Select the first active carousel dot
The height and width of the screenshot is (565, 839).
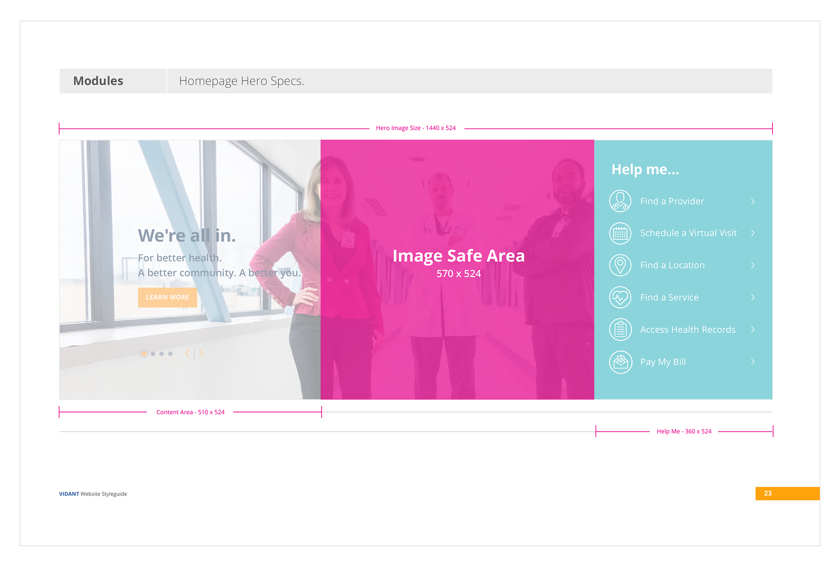point(144,354)
